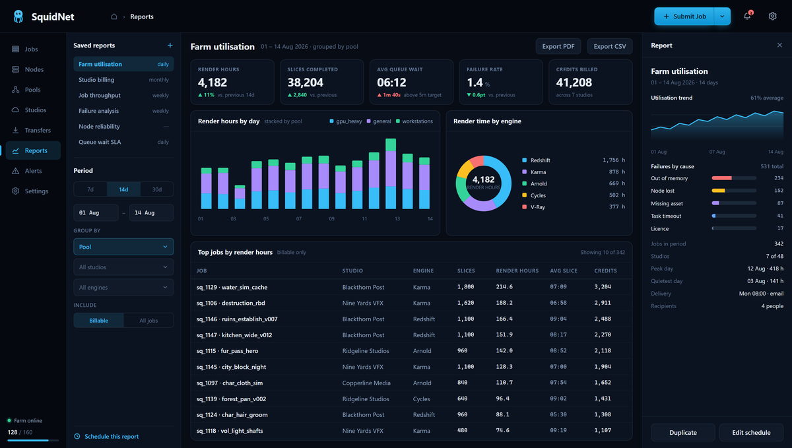Click the Reports chart icon in sidebar
The height and width of the screenshot is (448, 792).
tap(16, 150)
